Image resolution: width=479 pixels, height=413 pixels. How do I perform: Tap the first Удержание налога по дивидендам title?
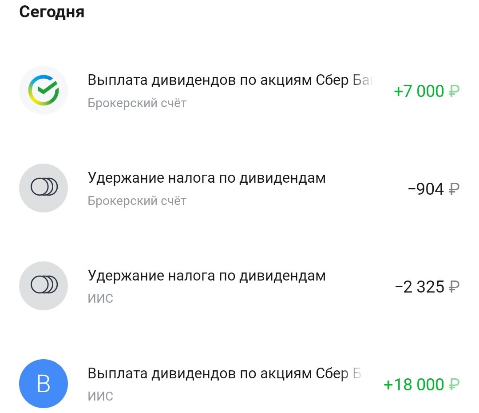(206, 178)
